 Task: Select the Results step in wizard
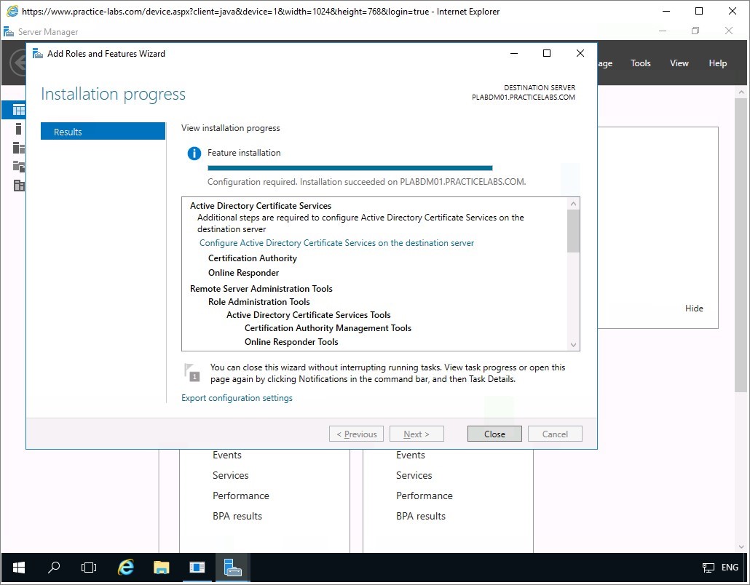tap(103, 132)
